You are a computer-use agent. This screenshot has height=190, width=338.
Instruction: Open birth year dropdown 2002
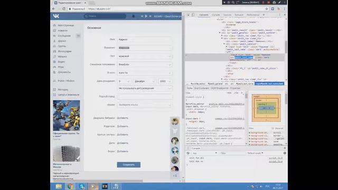coord(165,81)
